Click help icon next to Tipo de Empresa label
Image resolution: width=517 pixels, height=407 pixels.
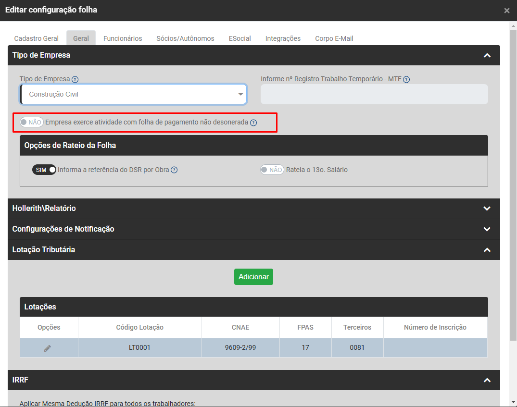pos(75,79)
